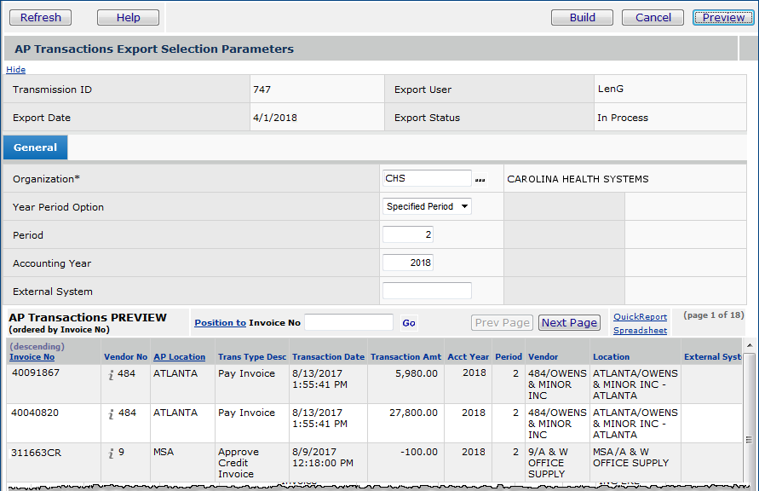Open the Help button

(x=128, y=17)
